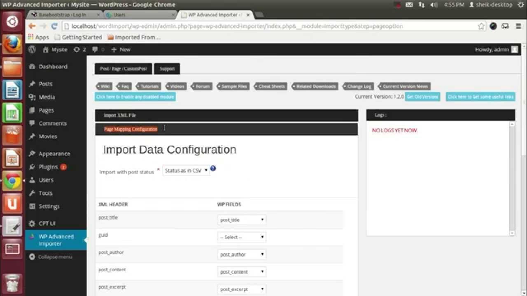Open Tutorials tag link
Viewport: 527px width, 296px height.
148,86
